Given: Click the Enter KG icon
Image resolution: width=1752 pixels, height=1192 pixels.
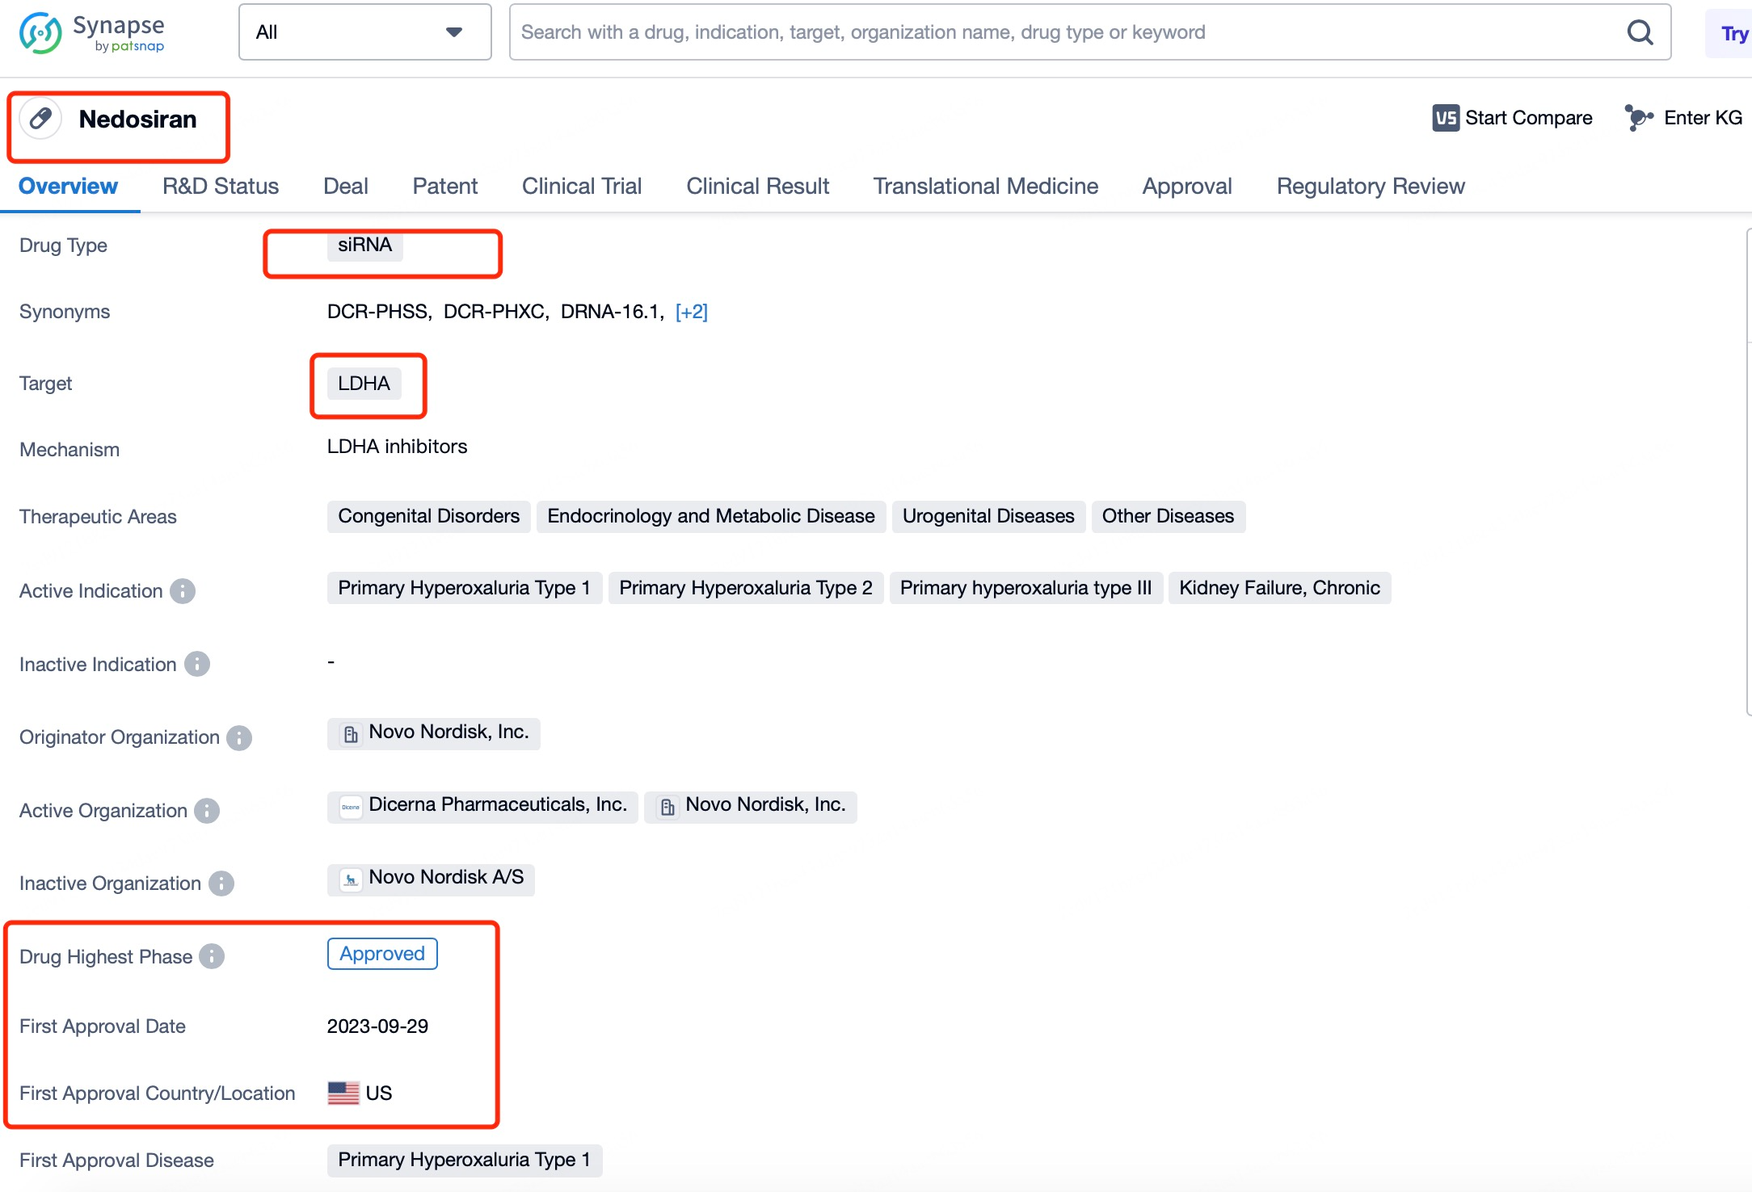Looking at the screenshot, I should coord(1636,119).
